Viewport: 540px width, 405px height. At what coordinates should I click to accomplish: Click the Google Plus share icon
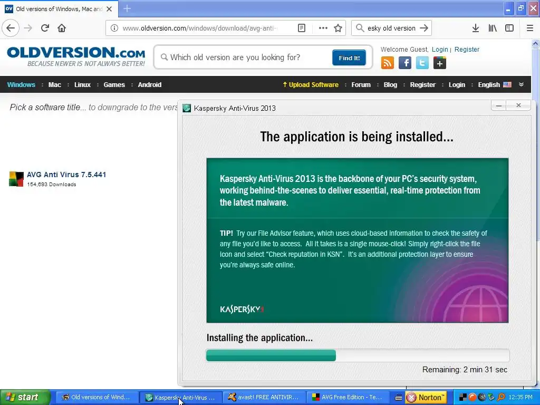(x=440, y=63)
